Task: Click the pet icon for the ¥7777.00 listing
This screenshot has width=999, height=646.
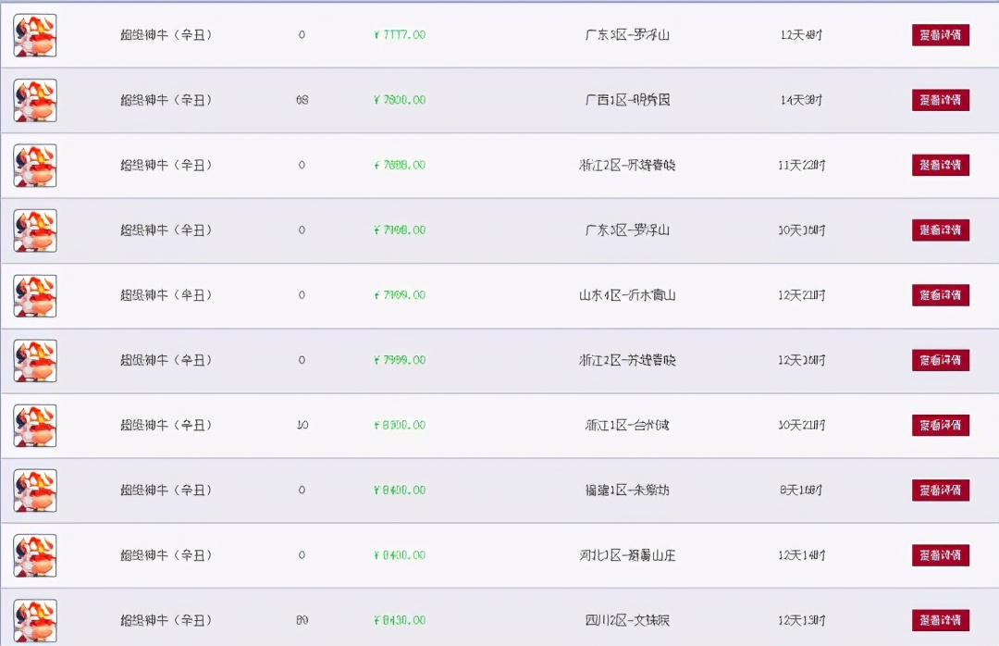Action: (35, 35)
